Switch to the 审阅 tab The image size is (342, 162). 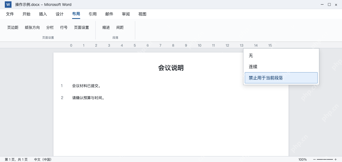tap(126, 14)
